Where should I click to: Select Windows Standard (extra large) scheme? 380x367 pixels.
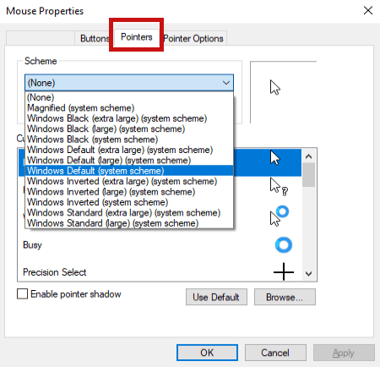pos(129,212)
